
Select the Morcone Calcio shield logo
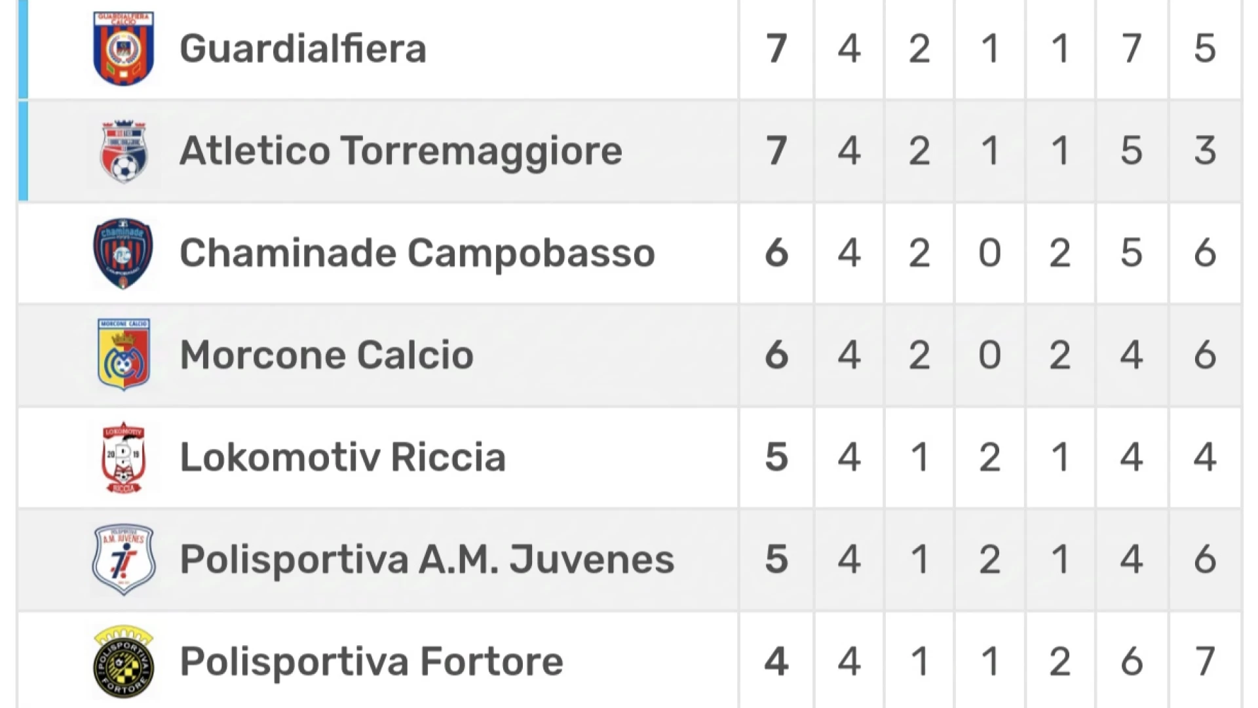123,355
